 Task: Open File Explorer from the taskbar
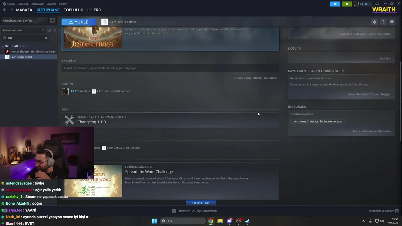point(220,221)
